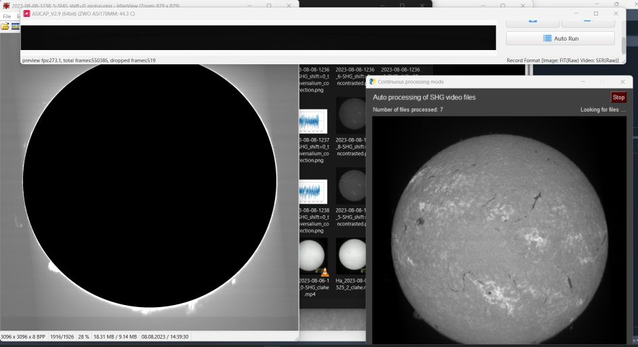Click the ASICAP app icon in its title bar
Viewport: 638px width, 347px height.
(x=26, y=14)
